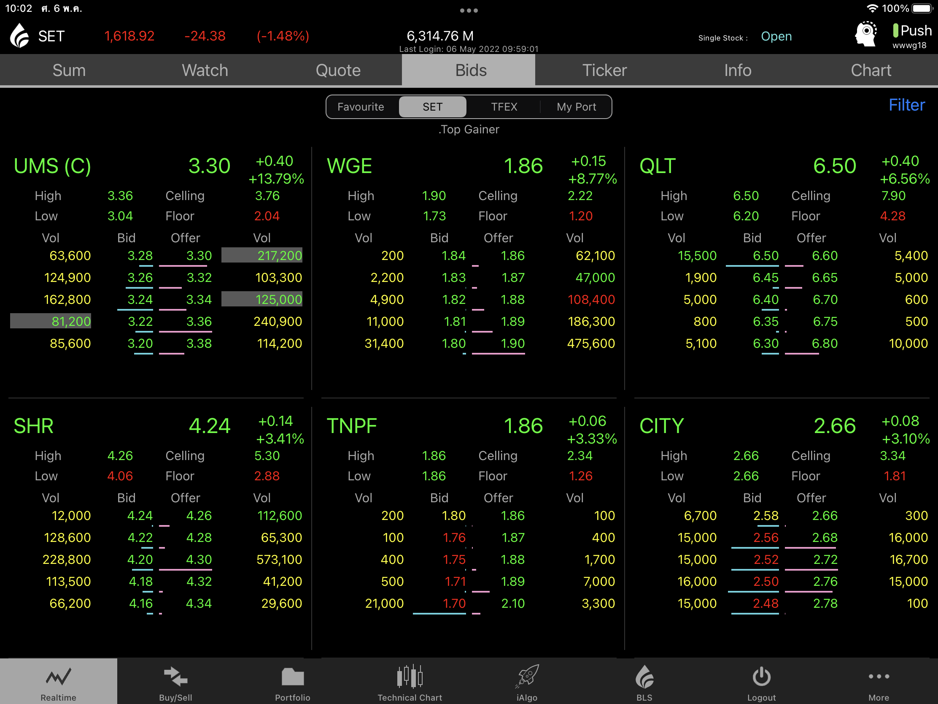
Task: Select the Favourite segment
Action: pos(361,107)
